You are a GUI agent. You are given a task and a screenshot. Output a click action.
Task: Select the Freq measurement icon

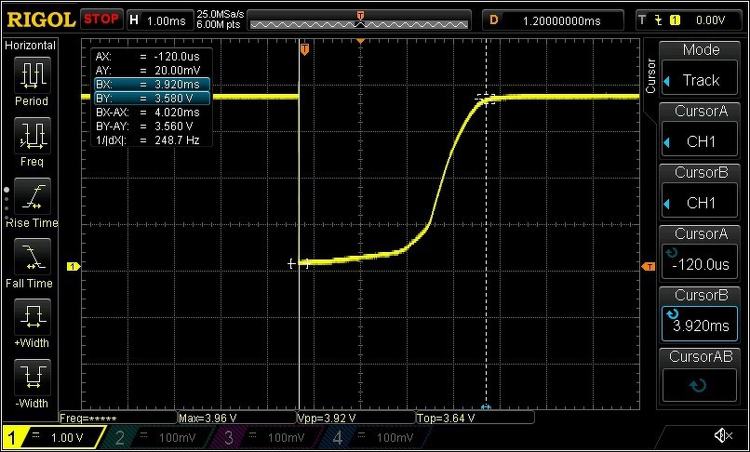pyautogui.click(x=33, y=137)
